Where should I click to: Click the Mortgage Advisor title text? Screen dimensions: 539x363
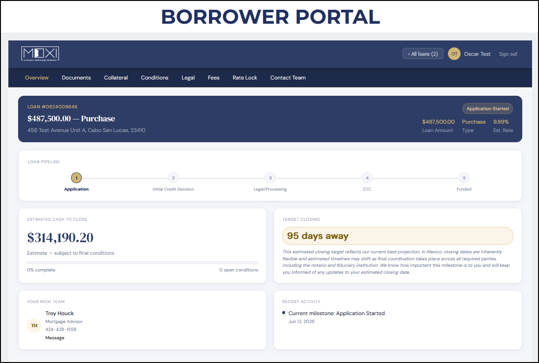coord(64,321)
